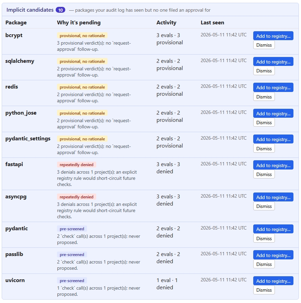Dismiss the python_jose candidate
This screenshot has height=303, width=301.
[x=264, y=122]
